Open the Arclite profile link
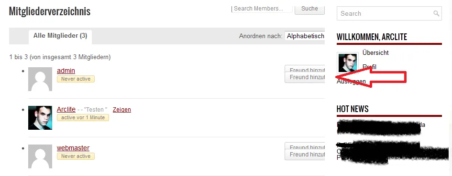Image resolution: width=452 pixels, height=176 pixels. (66, 109)
